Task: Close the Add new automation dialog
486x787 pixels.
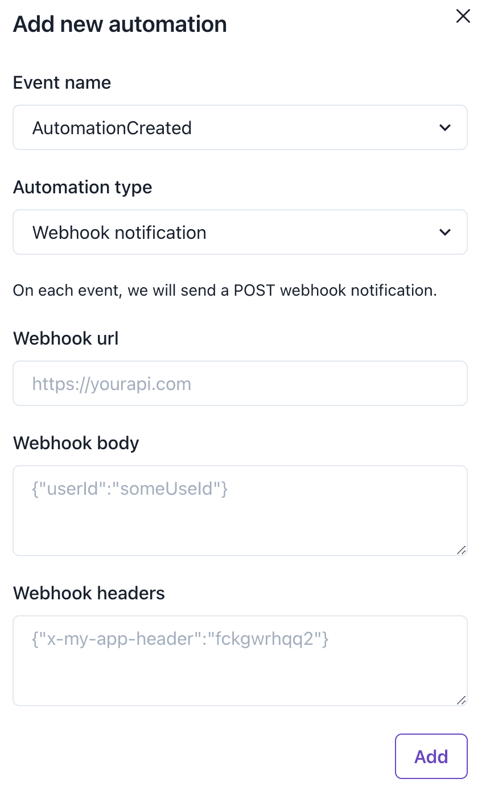Action: pyautogui.click(x=463, y=16)
